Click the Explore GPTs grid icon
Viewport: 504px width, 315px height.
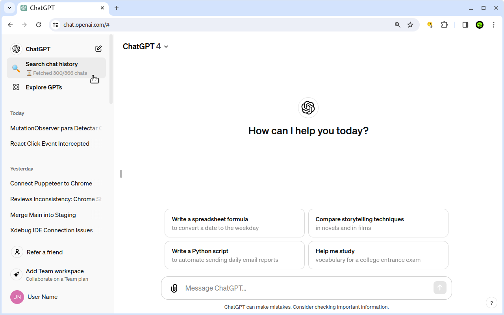(x=16, y=87)
